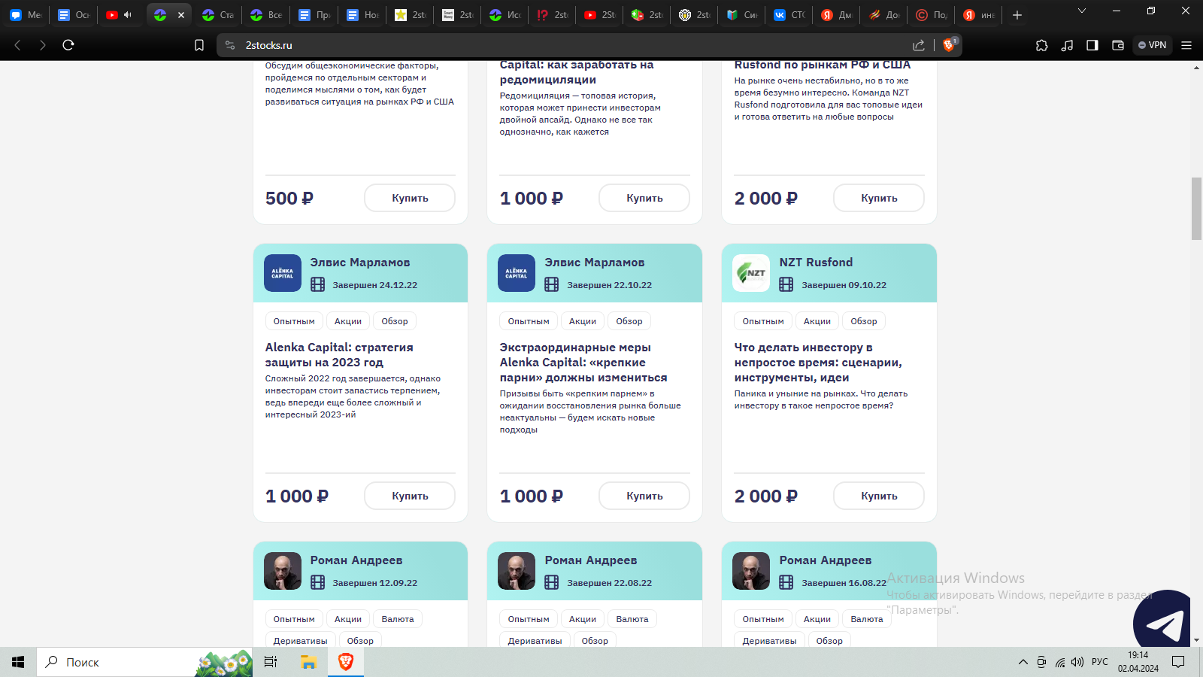Open the browser main menu
The width and height of the screenshot is (1203, 677).
(1186, 45)
